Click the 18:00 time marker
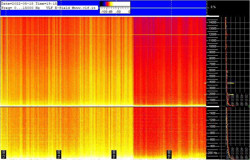Screen dimensions: 250x160 (x=169, y=153)
